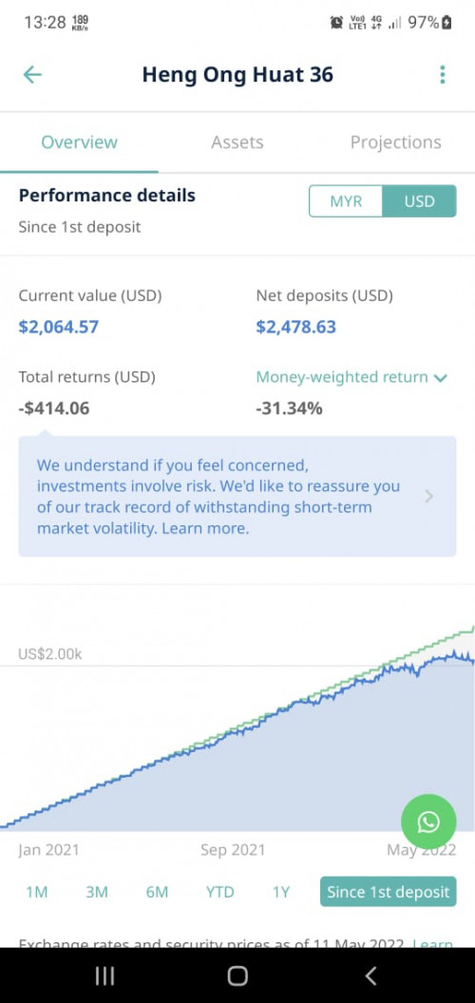The image size is (475, 1003).
Task: Select the 1M time range
Action: 36,892
